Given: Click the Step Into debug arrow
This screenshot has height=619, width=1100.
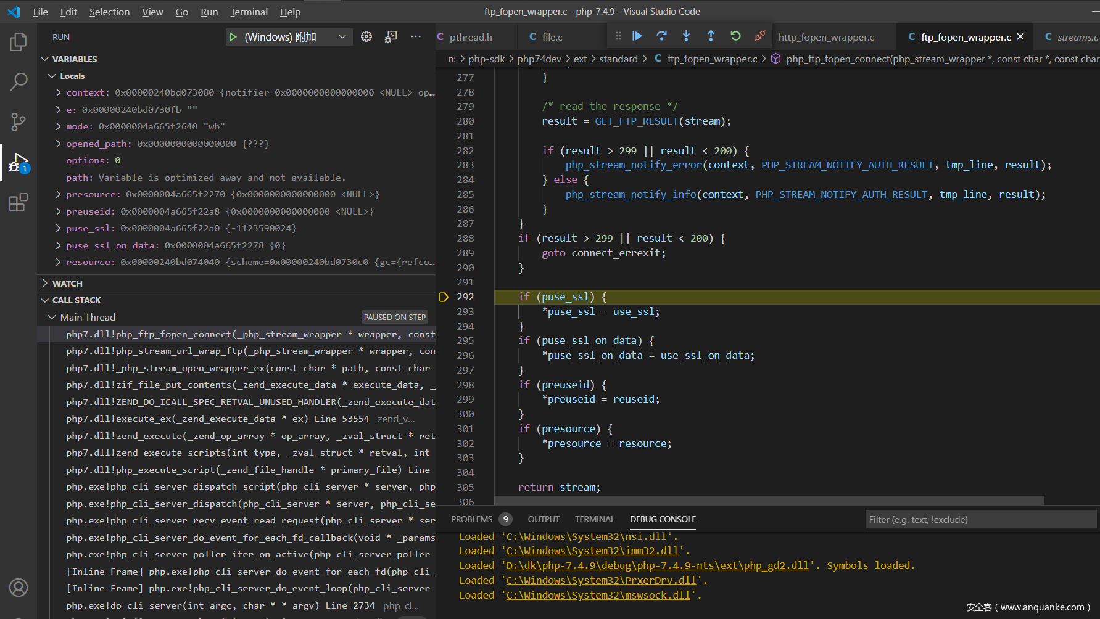Looking at the screenshot, I should coord(686,36).
